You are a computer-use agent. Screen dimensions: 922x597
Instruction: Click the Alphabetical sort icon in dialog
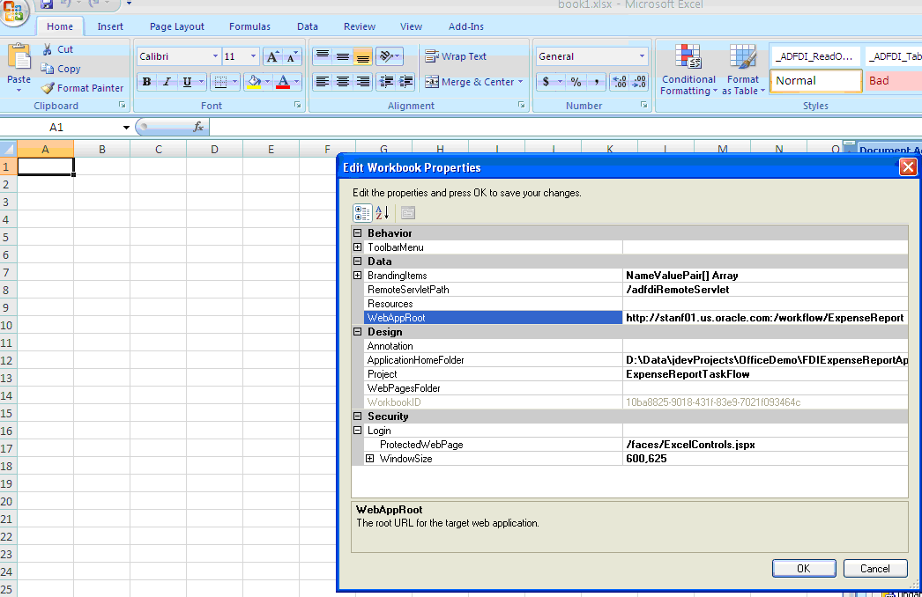tap(383, 213)
